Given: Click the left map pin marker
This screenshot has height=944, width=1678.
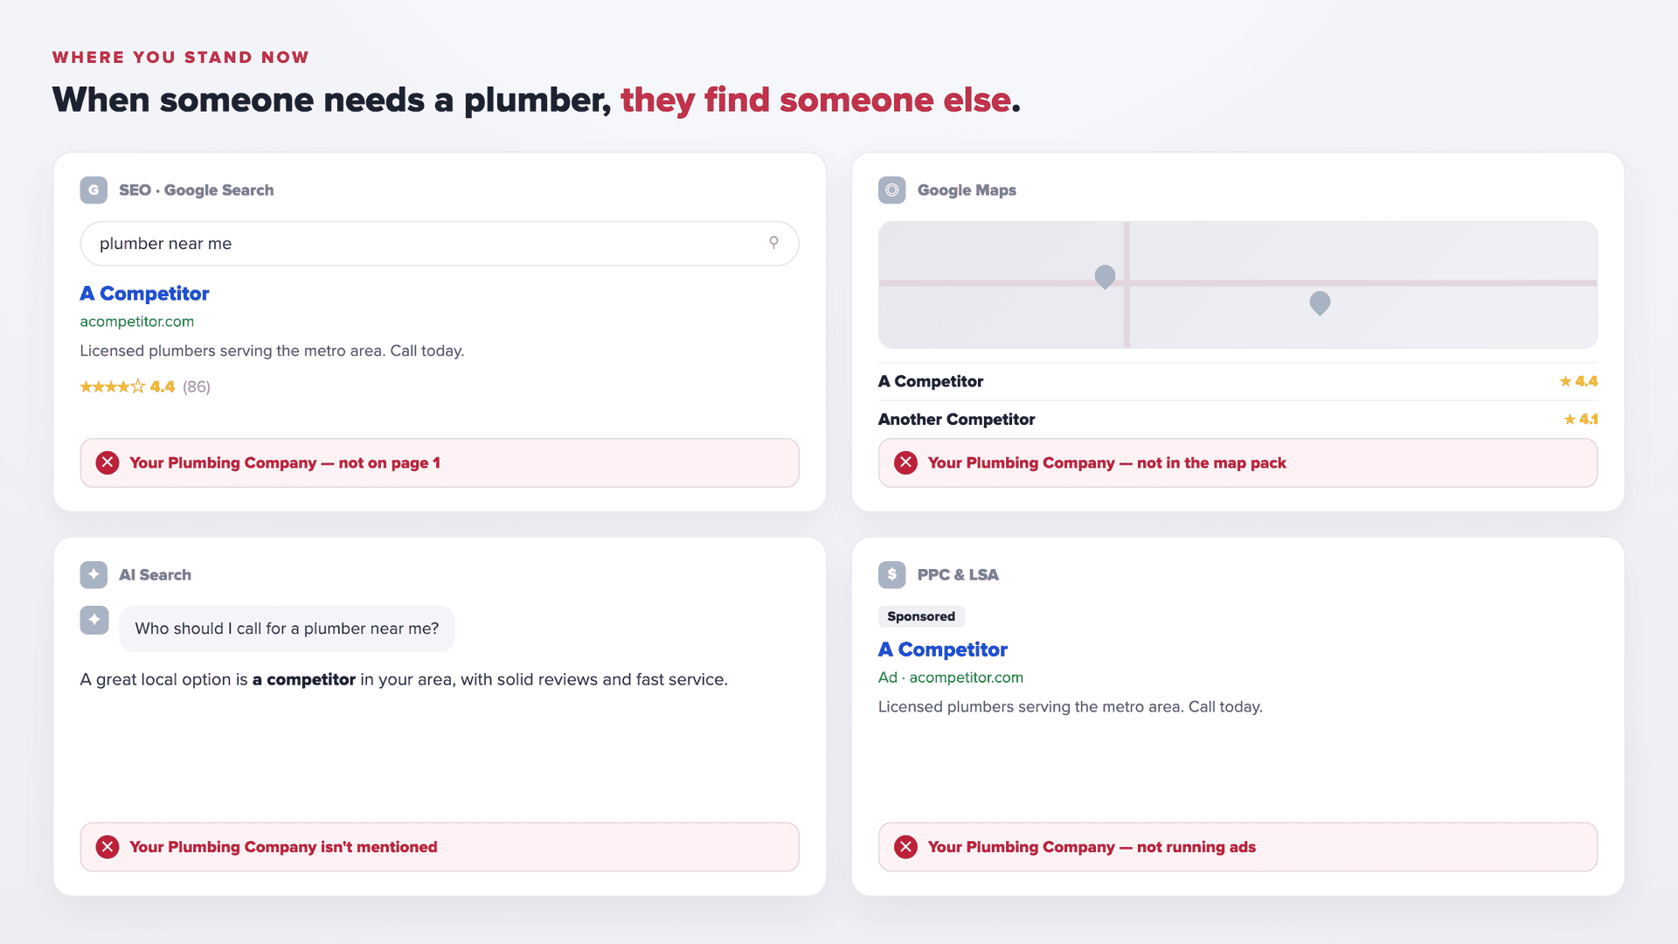Looking at the screenshot, I should click(1105, 277).
